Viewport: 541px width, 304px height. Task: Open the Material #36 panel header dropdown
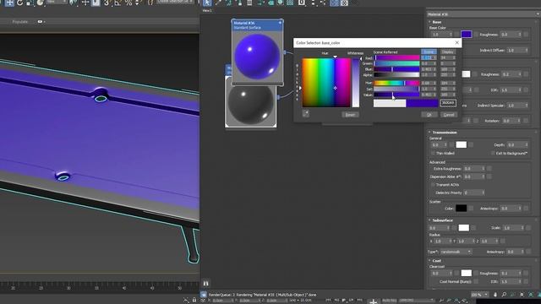pyautogui.click(x=538, y=14)
